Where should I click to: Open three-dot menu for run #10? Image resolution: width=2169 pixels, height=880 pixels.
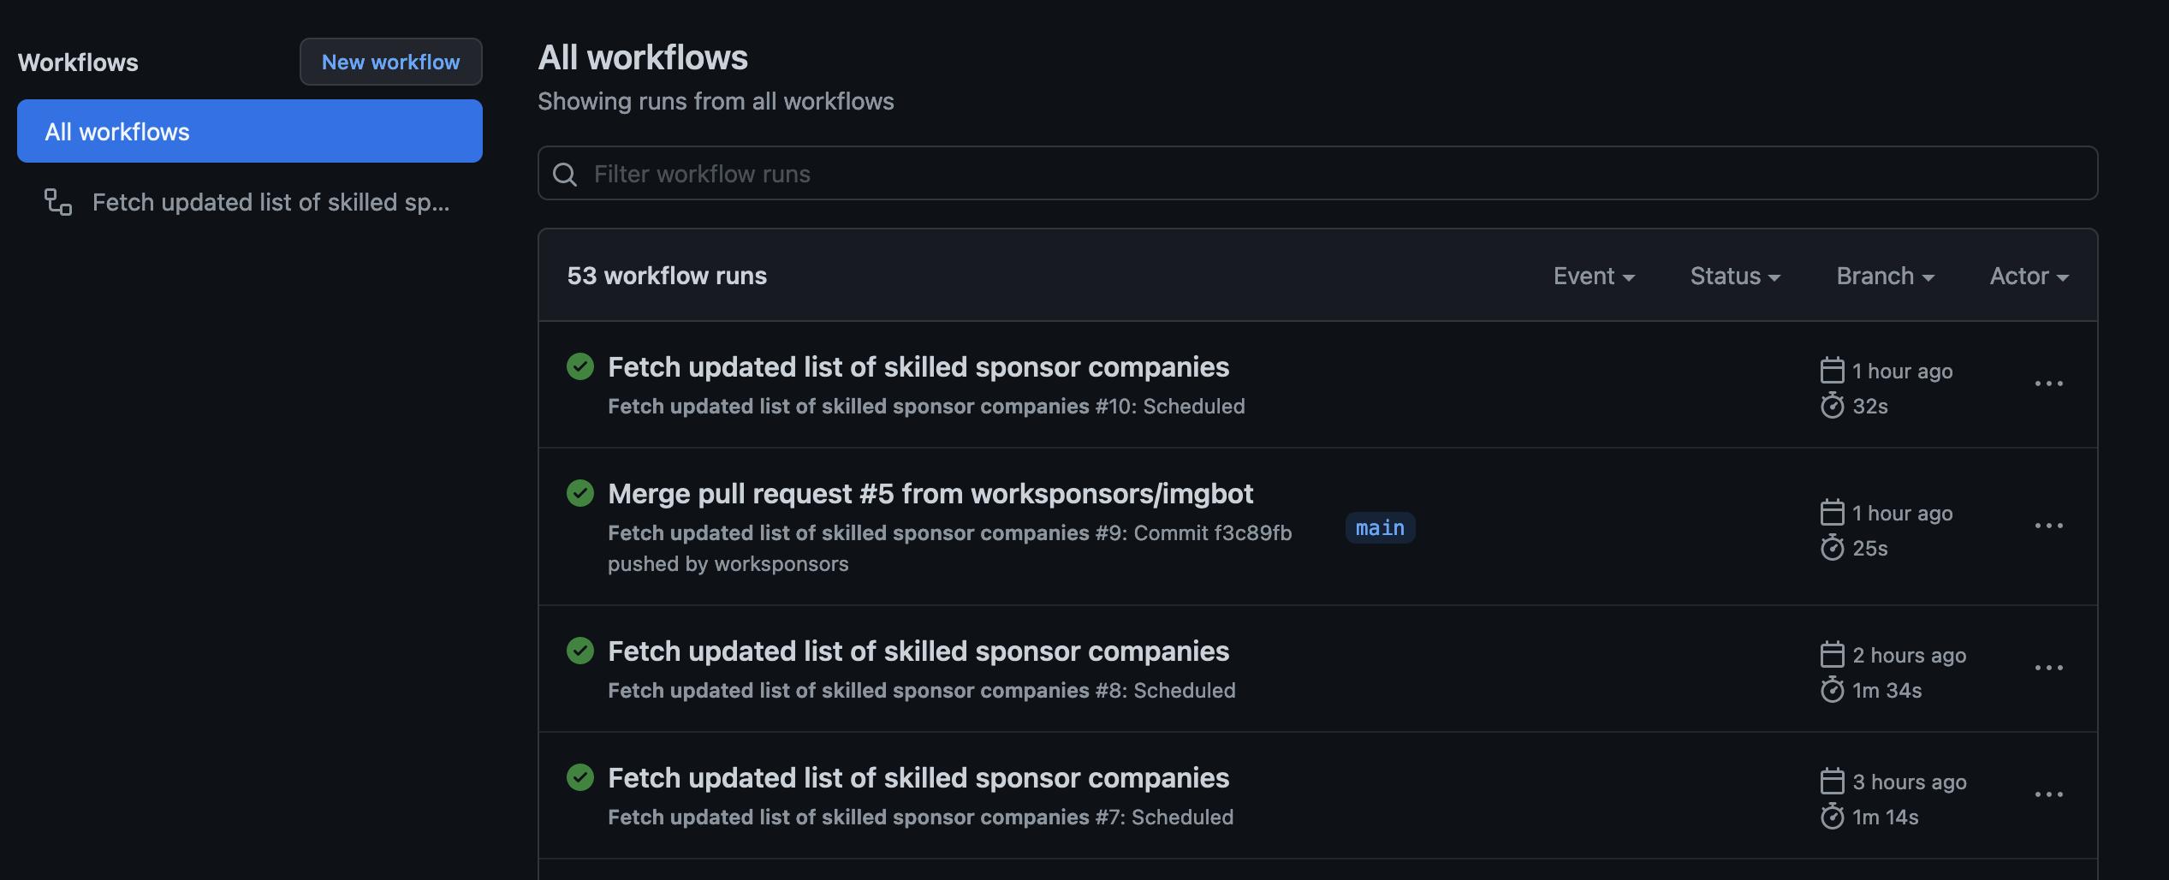(x=2048, y=384)
